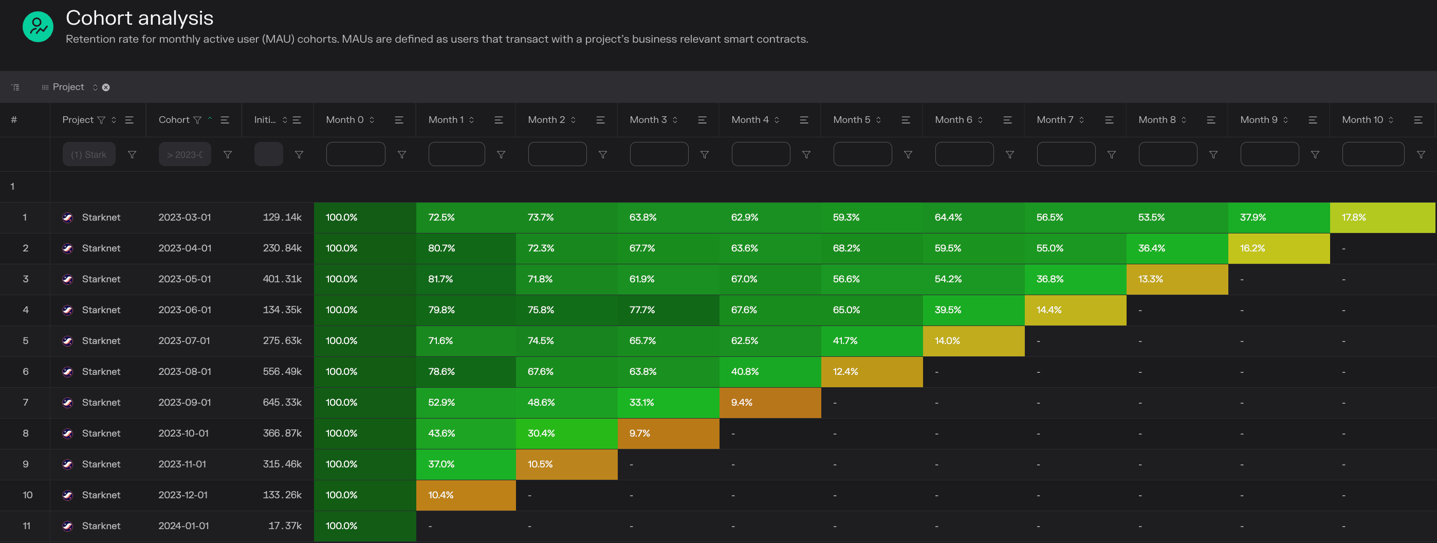Select the 9.7% Month 3 cell

tap(668, 433)
